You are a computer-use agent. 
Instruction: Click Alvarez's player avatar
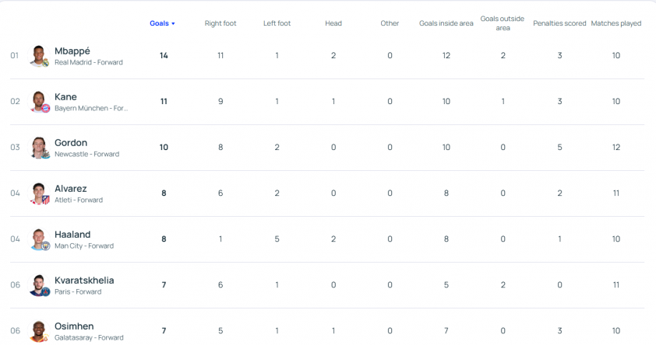39,193
